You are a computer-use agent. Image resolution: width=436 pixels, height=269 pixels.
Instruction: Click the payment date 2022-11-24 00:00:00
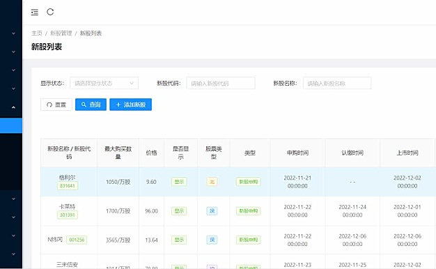point(352,211)
